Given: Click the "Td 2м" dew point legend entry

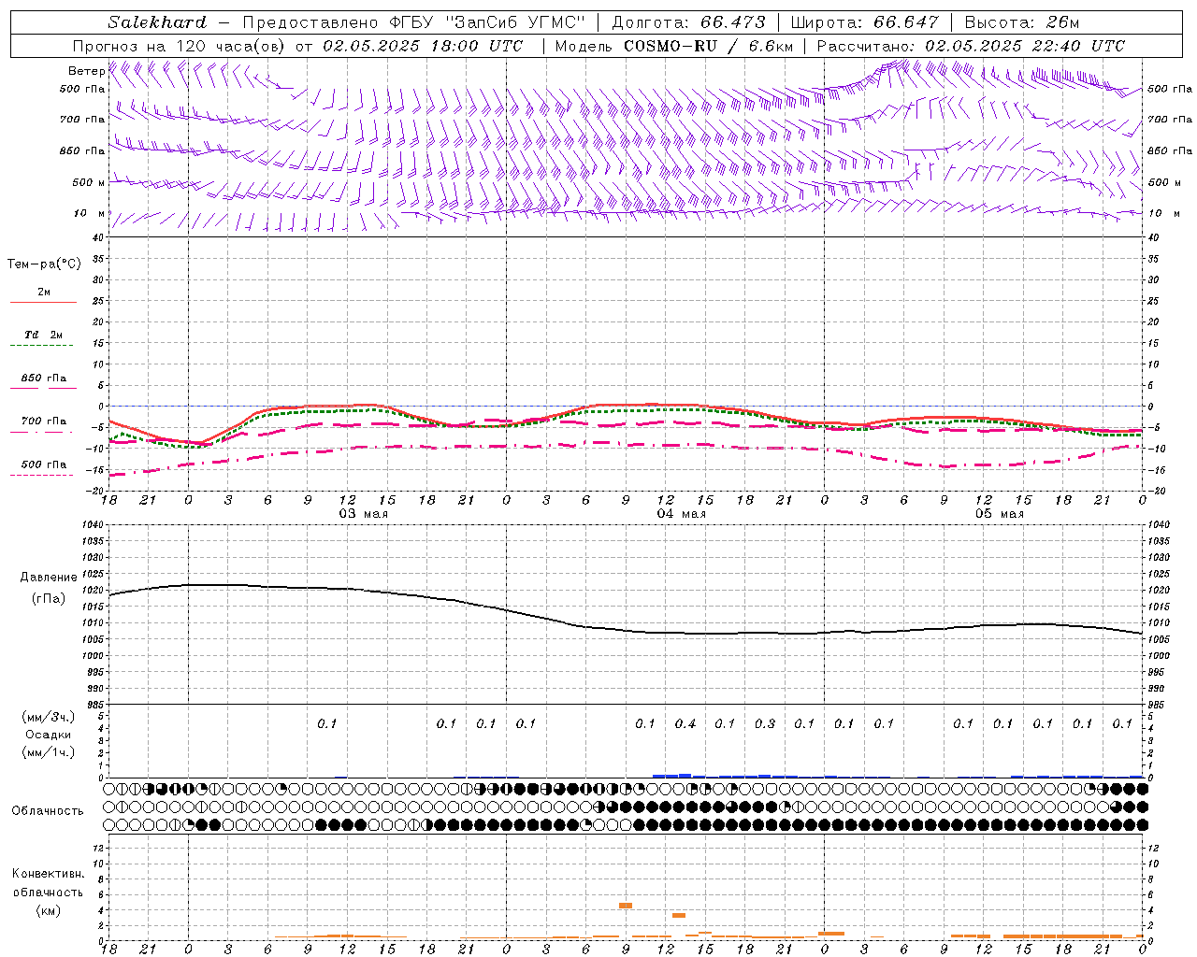Looking at the screenshot, I should click(x=43, y=335).
